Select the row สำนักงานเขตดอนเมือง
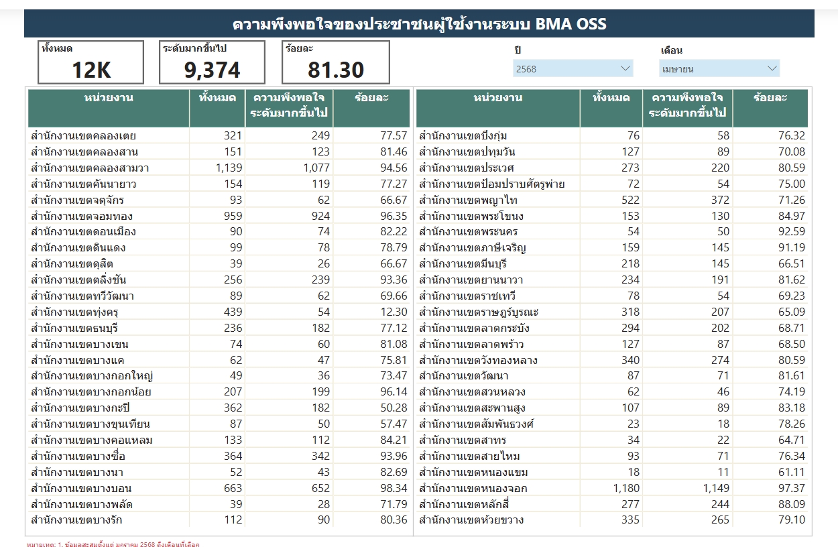The image size is (838, 547). point(219,231)
